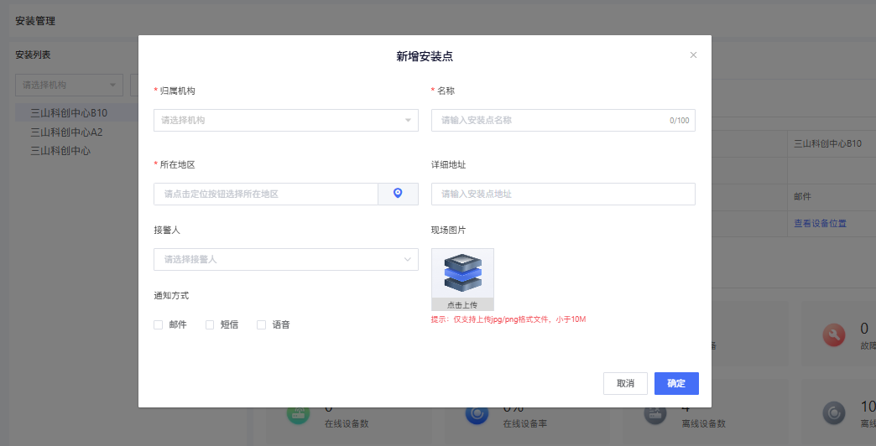Click the 详细地址 address input field
The image size is (876, 446).
[562, 194]
